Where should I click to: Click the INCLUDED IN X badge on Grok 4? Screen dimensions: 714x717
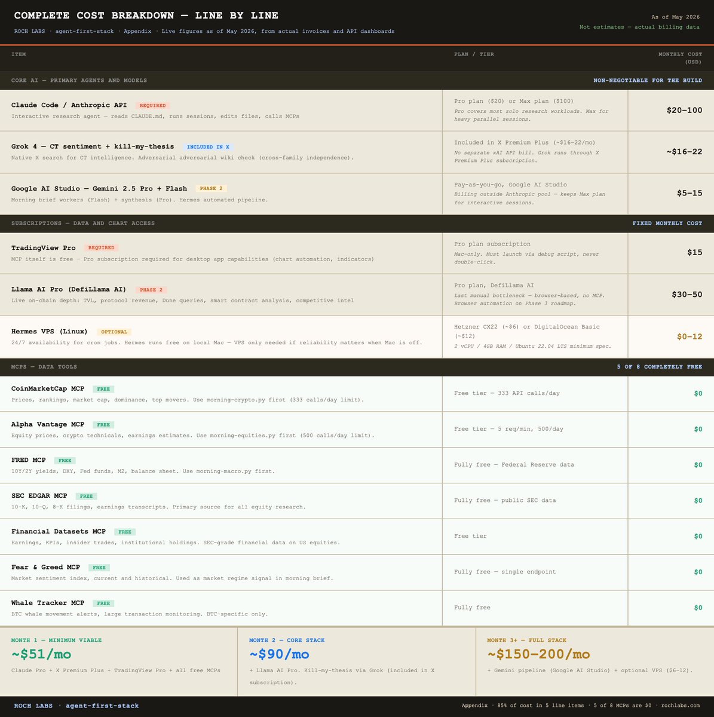tap(208, 147)
